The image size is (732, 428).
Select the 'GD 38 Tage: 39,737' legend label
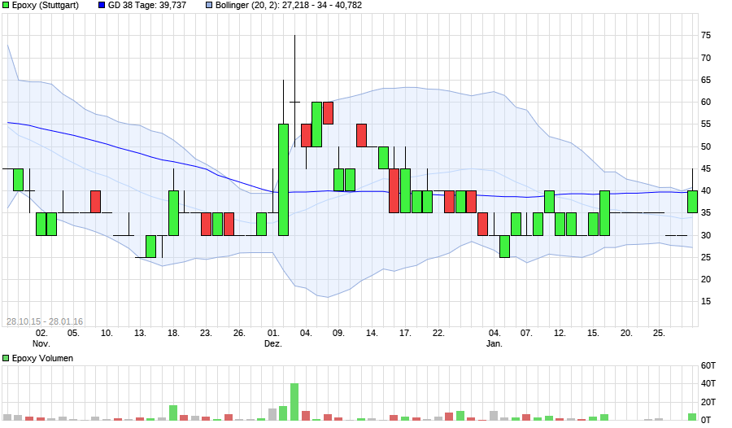pos(147,5)
